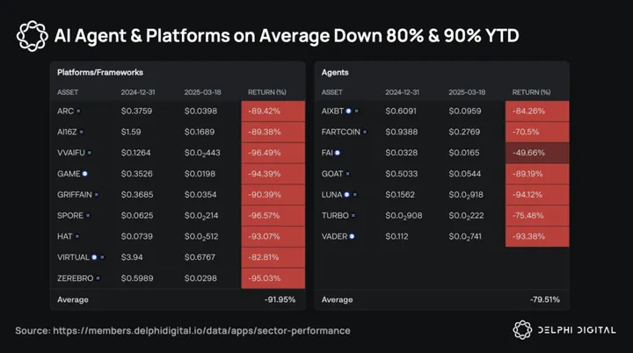Click the red -96.49% return cell for VVAIFU
Image resolution: width=633 pixels, height=353 pixels.
click(x=273, y=153)
